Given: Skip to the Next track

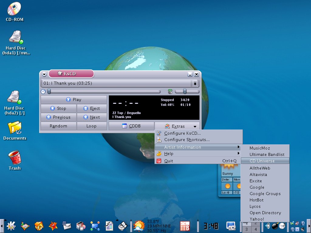Looking at the screenshot, I should [x=91, y=117].
